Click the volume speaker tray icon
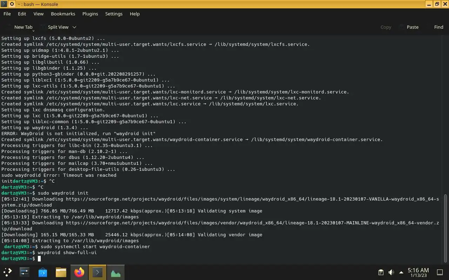Image resolution: width=449 pixels, height=280 pixels. click(x=391, y=272)
